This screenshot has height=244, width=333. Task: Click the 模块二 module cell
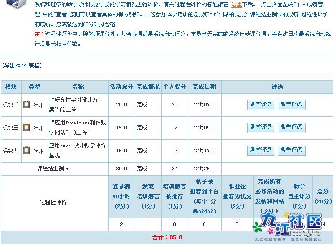(x=11, y=105)
